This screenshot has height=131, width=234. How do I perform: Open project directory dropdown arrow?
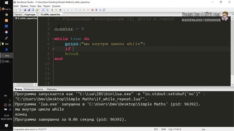point(39,10)
